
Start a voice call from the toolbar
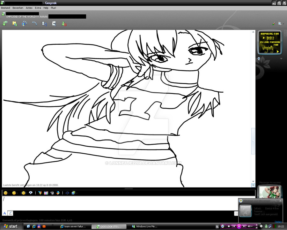pyautogui.click(x=34, y=23)
